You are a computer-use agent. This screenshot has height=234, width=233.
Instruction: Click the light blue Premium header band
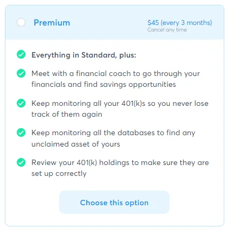pyautogui.click(x=114, y=22)
